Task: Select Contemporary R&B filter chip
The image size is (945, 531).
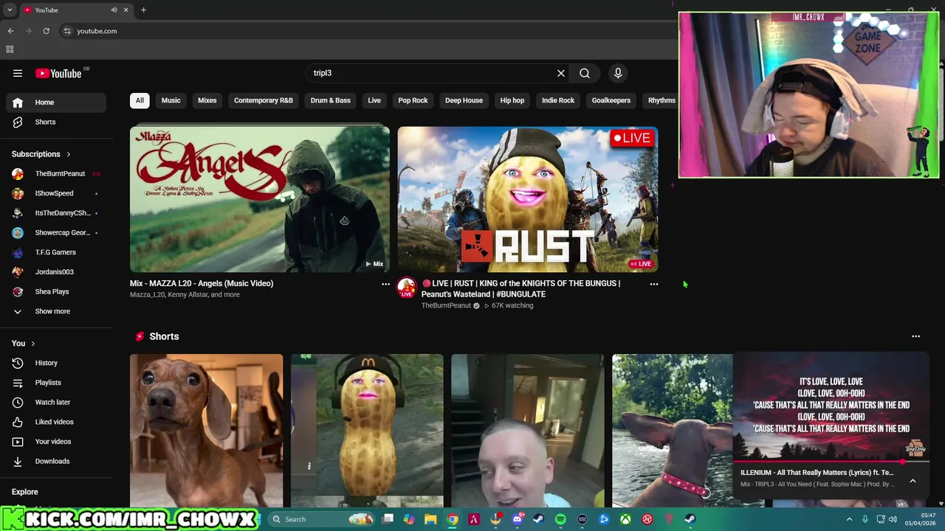Action: point(264,100)
